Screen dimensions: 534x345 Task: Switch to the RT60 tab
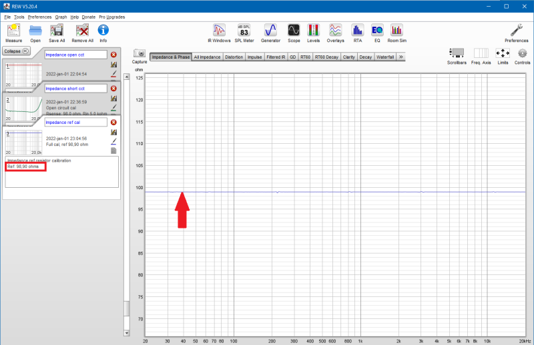click(x=306, y=57)
